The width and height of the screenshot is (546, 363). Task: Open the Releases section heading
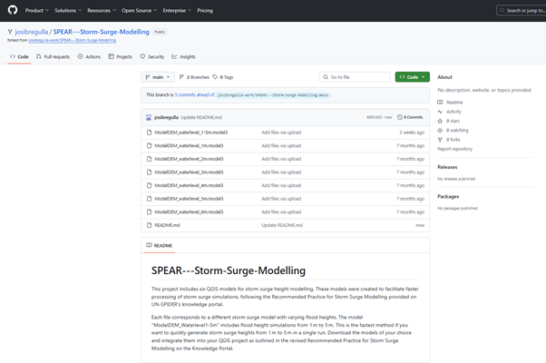[447, 167]
